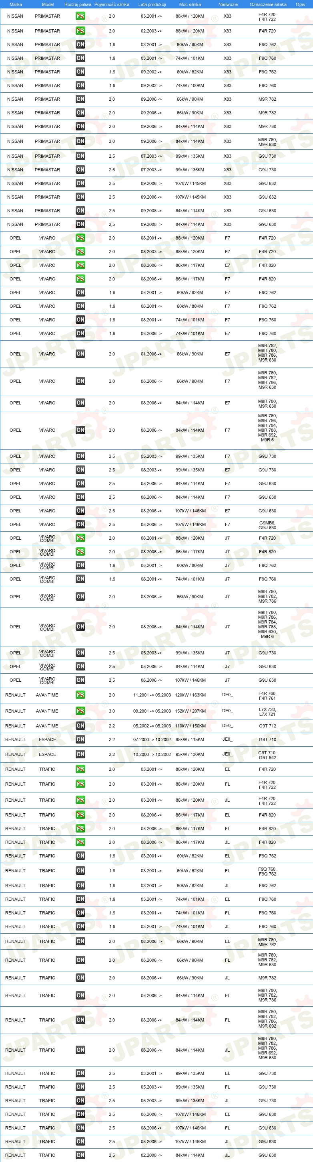Click the Opis column header
Image resolution: width=313 pixels, height=1162 pixels.
(300, 4)
